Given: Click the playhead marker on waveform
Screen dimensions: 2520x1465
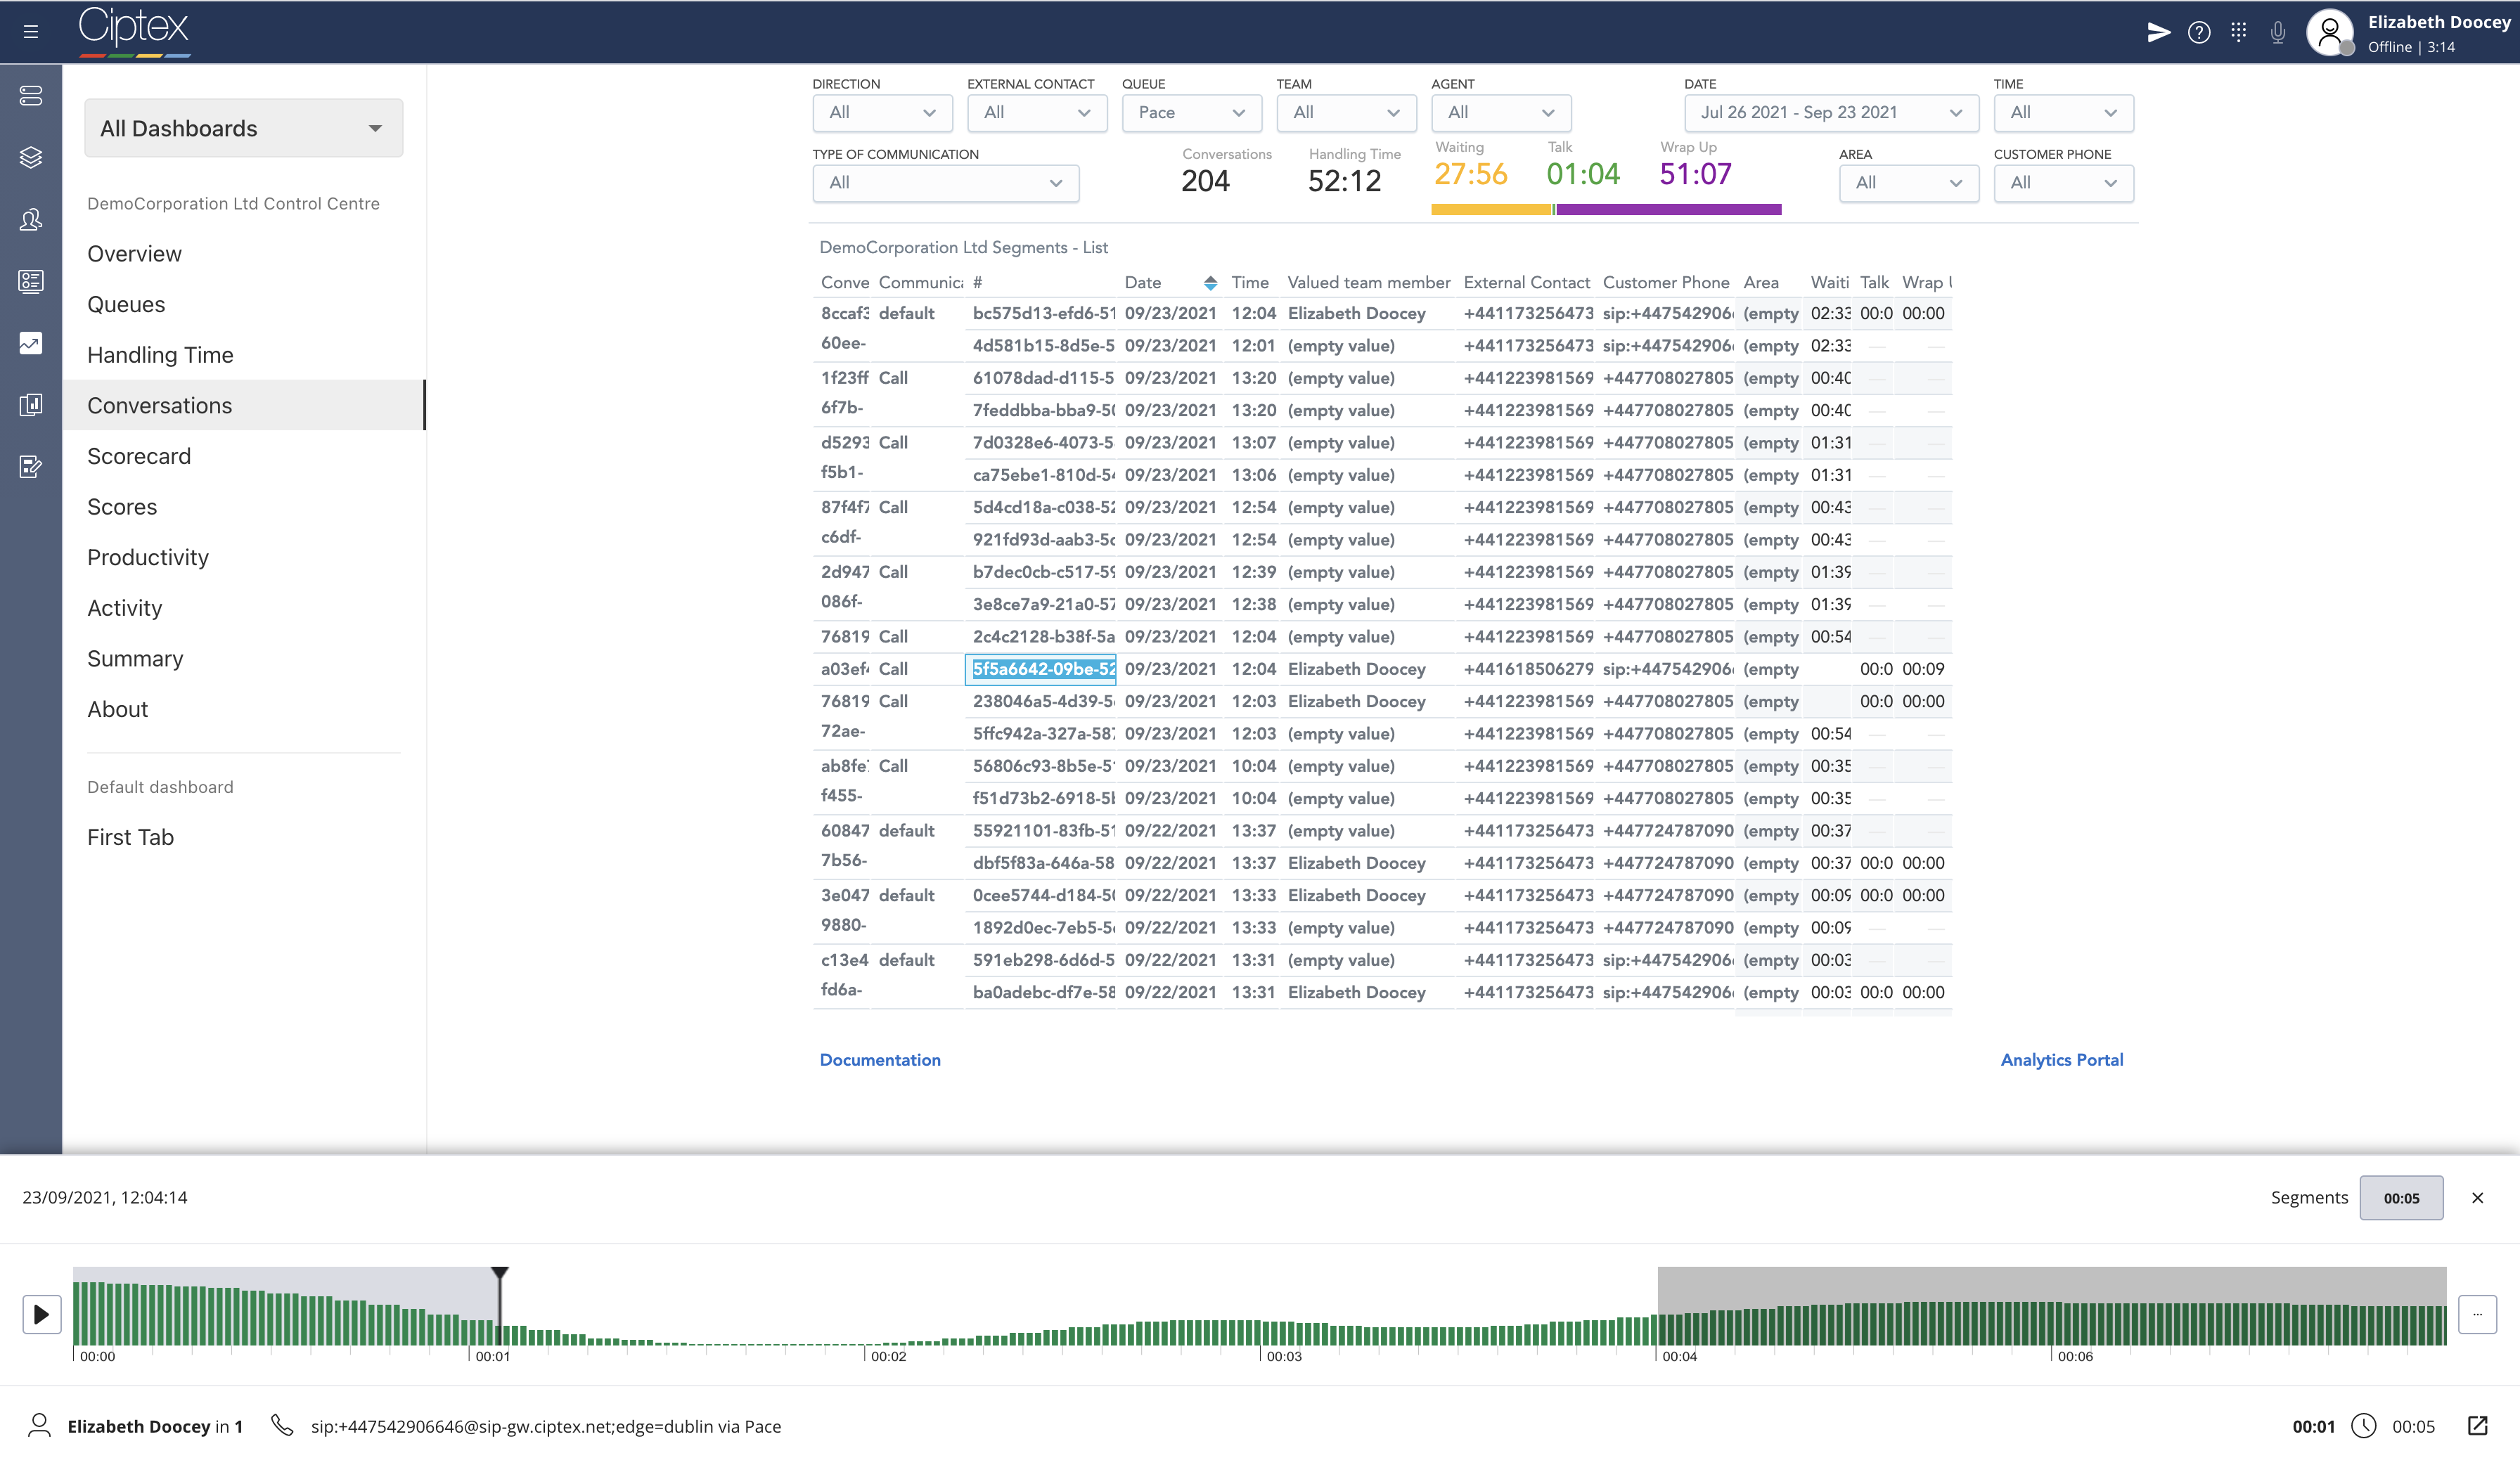Looking at the screenshot, I should 499,1274.
